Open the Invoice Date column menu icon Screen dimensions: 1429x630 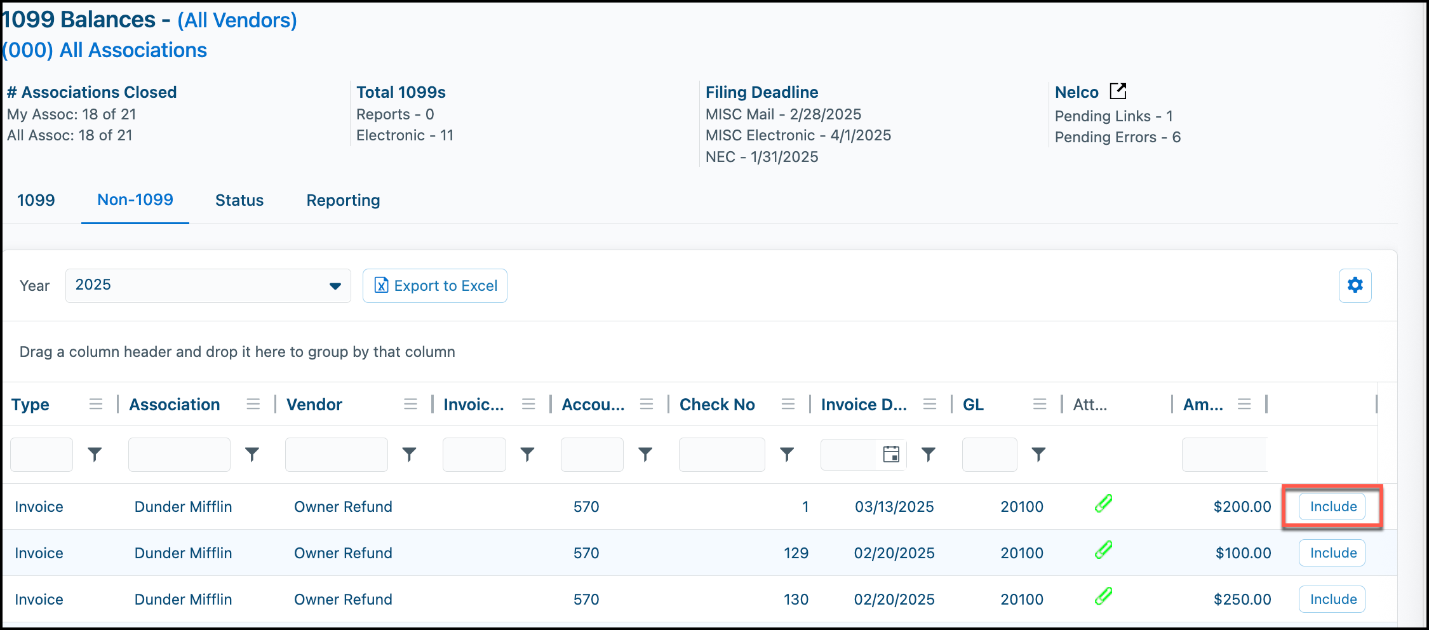click(x=930, y=404)
